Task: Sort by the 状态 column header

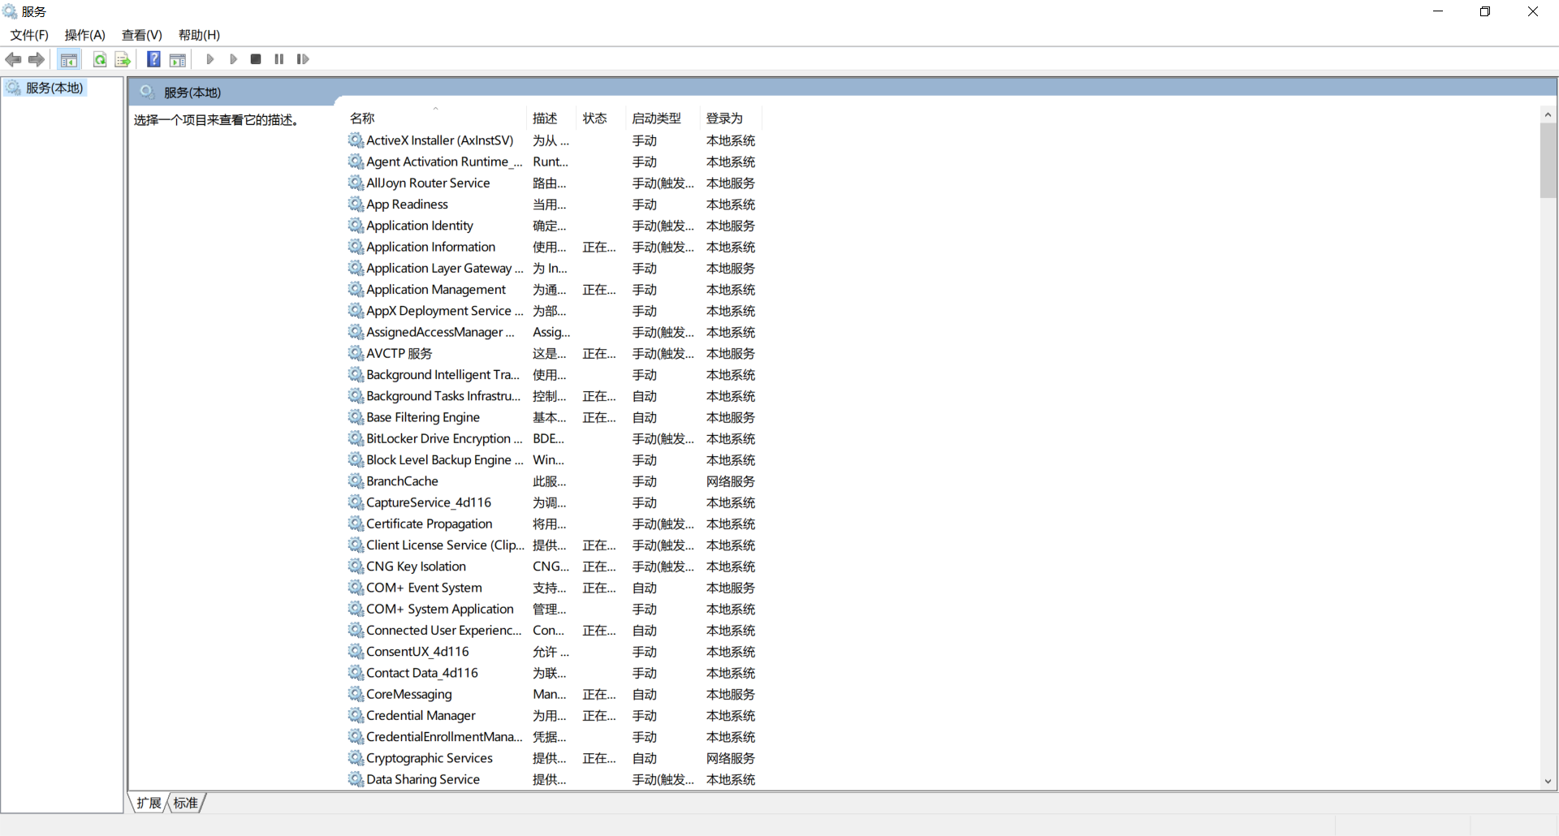Action: [601, 119]
